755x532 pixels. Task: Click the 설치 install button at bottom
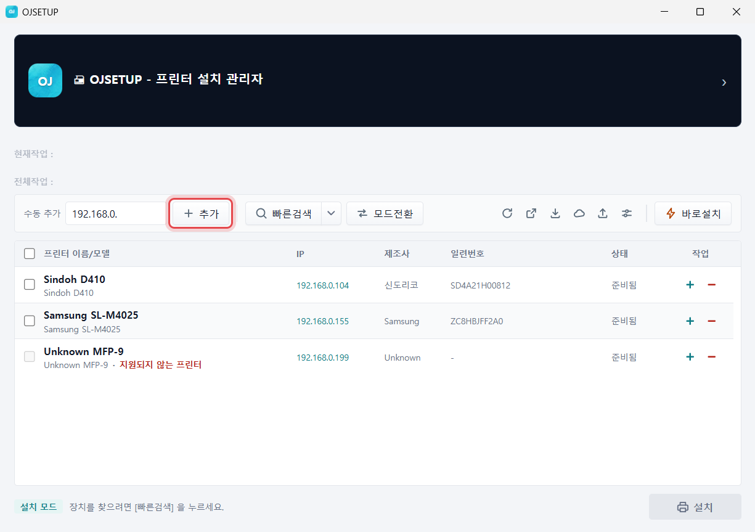[x=695, y=507]
